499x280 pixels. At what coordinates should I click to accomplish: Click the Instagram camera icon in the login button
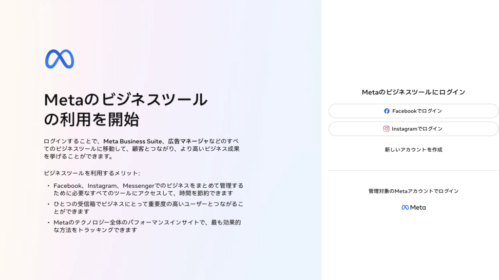point(386,129)
